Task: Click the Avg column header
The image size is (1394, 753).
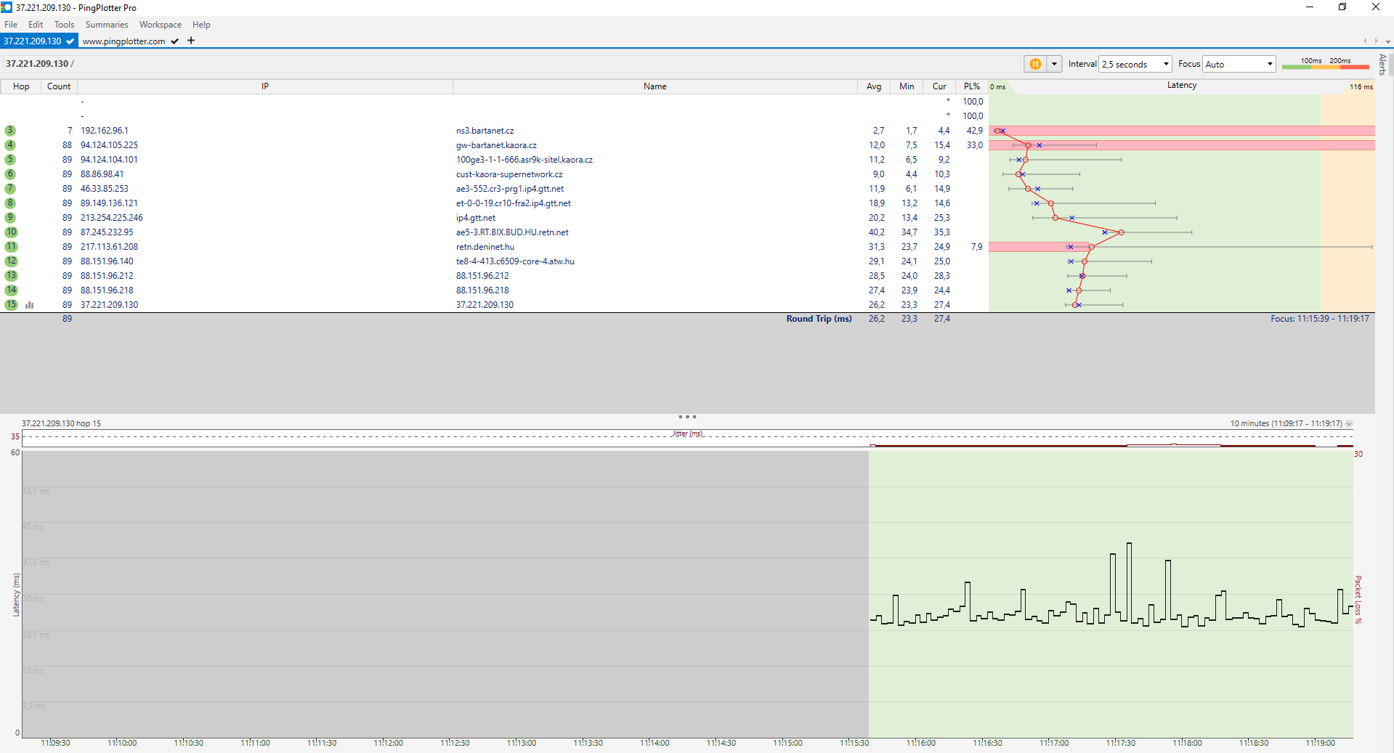Action: pyautogui.click(x=873, y=86)
